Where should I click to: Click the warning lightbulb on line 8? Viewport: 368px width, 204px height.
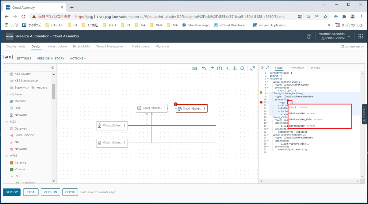tap(261, 93)
